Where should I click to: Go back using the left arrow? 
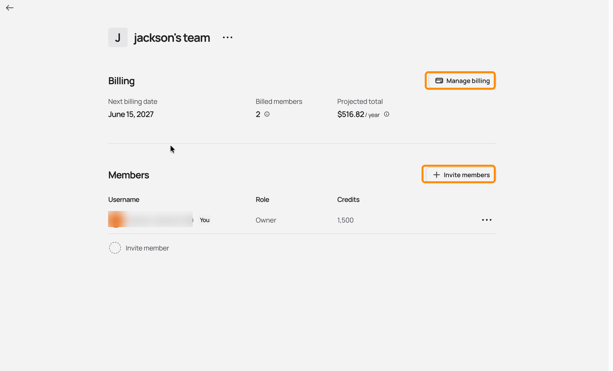[x=10, y=8]
